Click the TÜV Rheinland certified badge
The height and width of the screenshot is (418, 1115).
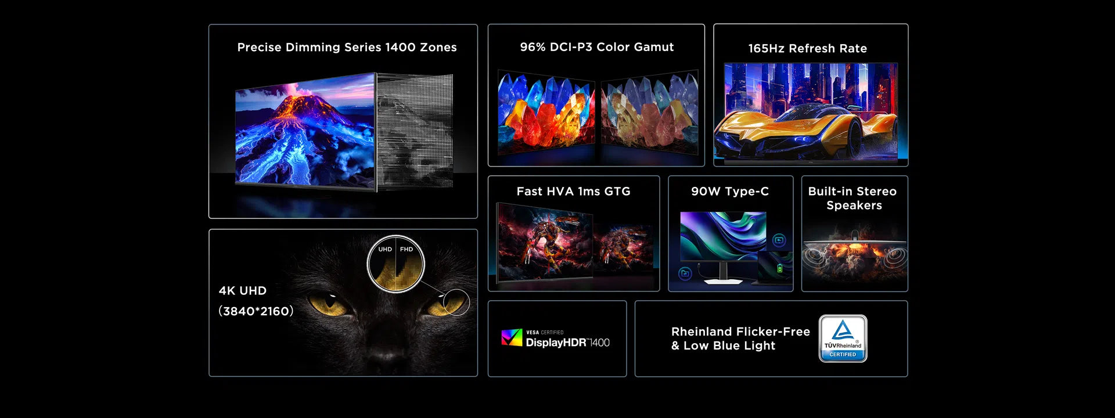(x=843, y=338)
